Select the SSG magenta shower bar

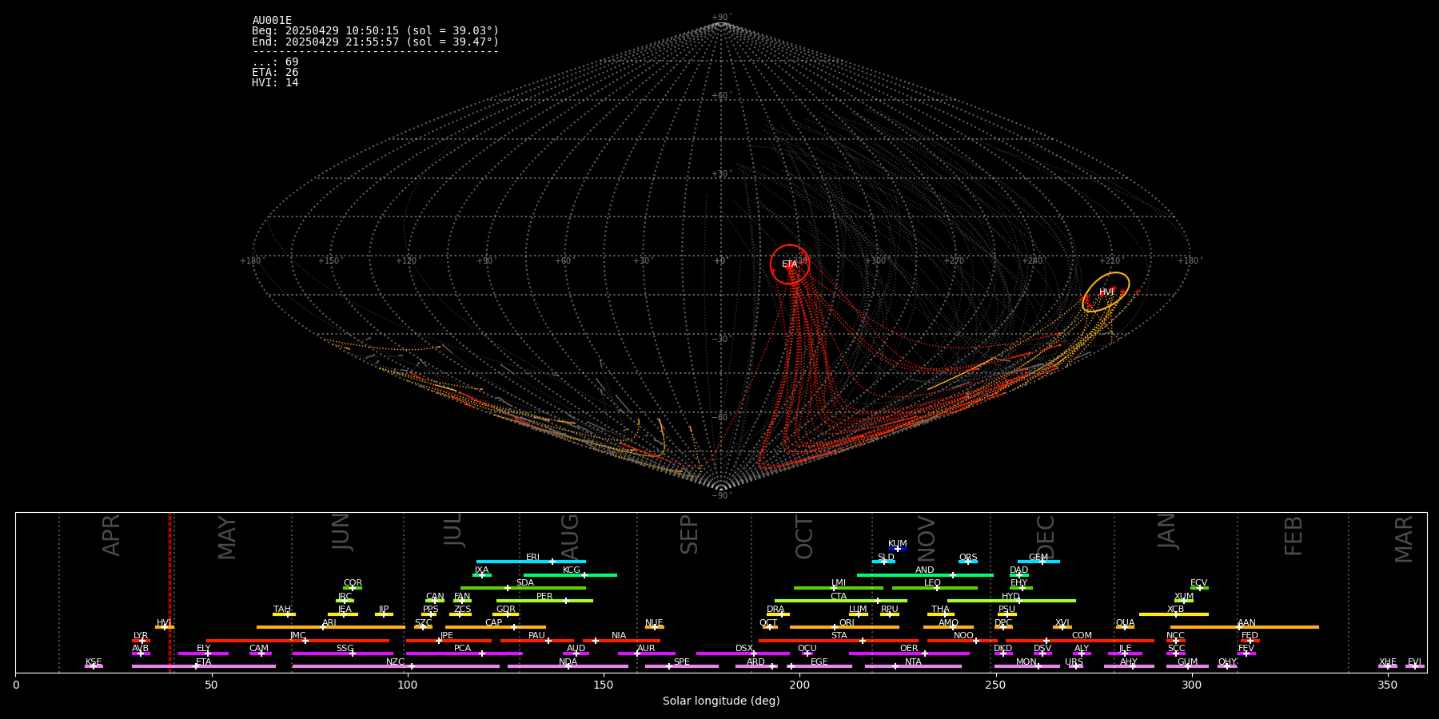click(343, 653)
